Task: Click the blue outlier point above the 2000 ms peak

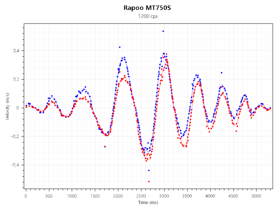Action: [x=120, y=47]
